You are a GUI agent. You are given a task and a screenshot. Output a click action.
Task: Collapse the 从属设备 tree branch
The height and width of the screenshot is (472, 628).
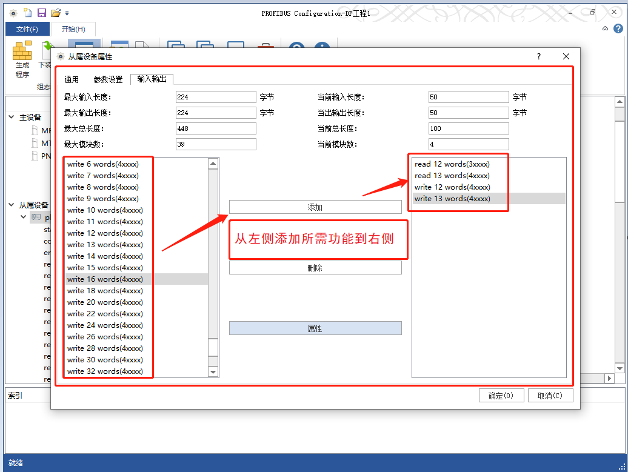[11, 205]
